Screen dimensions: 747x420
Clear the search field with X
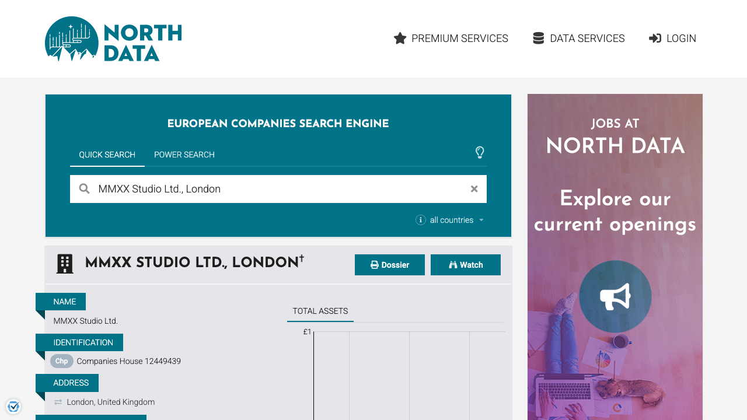474,189
